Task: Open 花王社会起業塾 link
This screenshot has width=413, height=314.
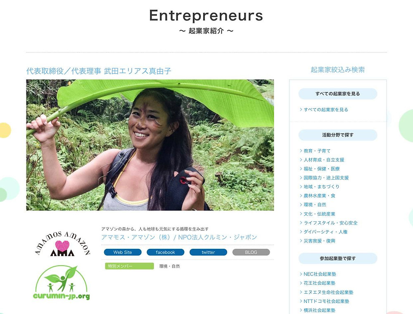Action: [317, 283]
